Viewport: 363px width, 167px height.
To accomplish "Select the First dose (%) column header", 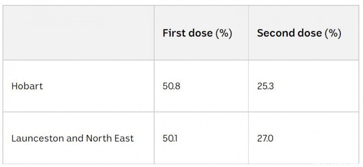I will pos(197,33).
